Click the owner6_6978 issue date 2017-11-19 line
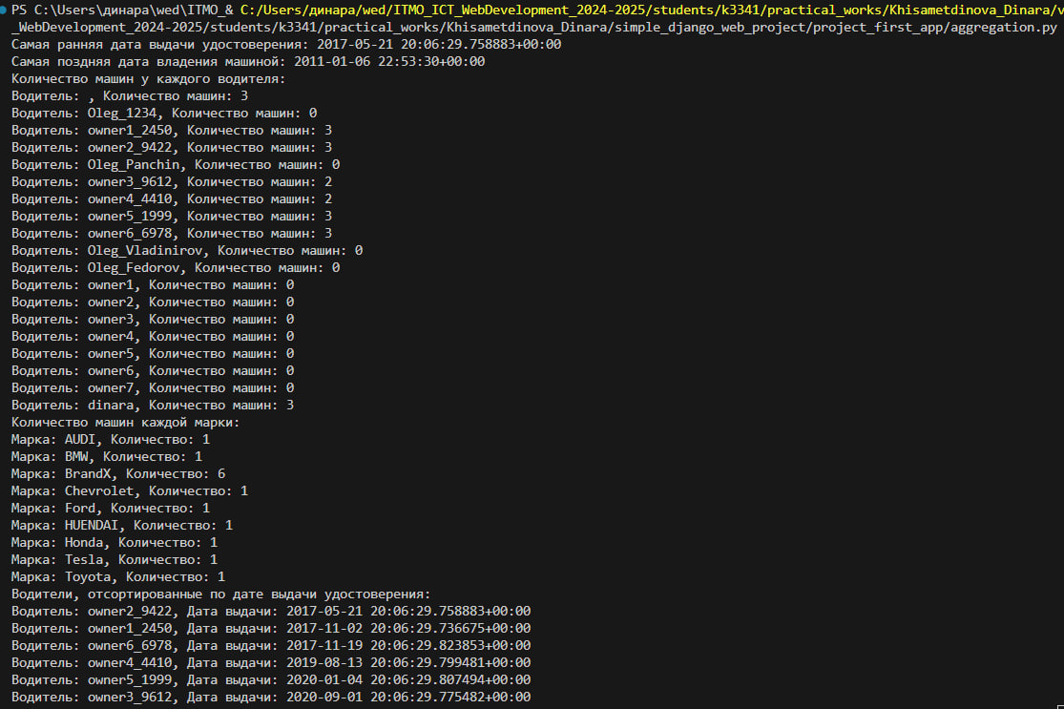 click(271, 646)
